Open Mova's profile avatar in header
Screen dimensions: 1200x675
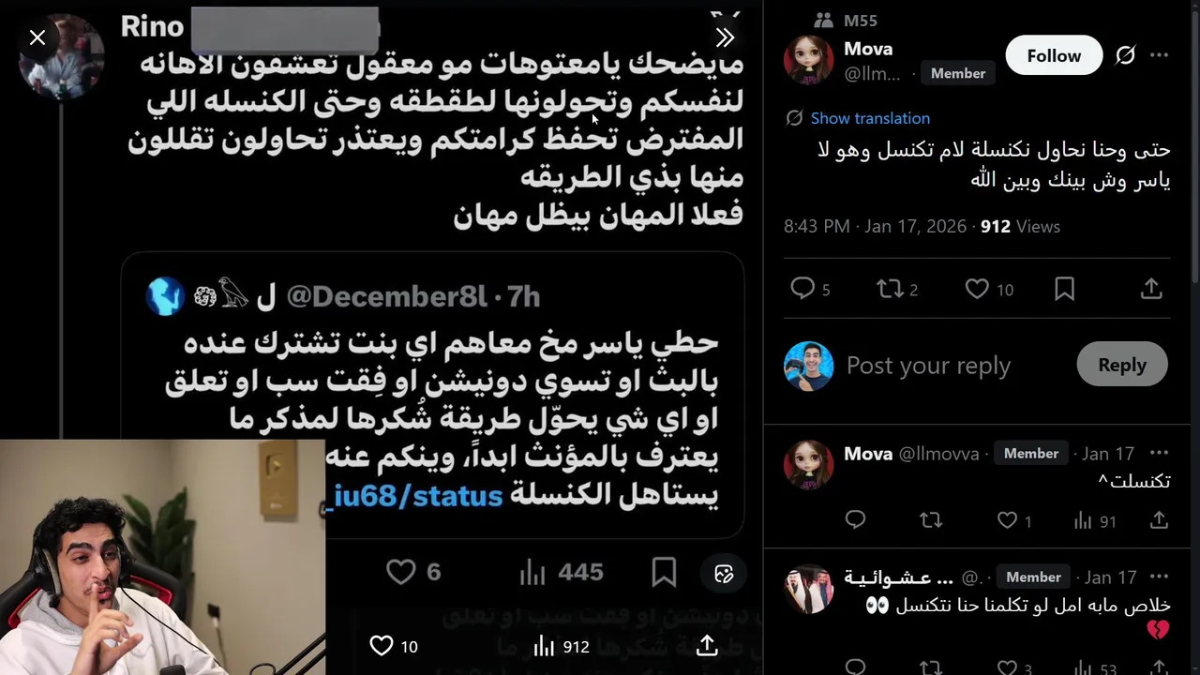(x=808, y=59)
